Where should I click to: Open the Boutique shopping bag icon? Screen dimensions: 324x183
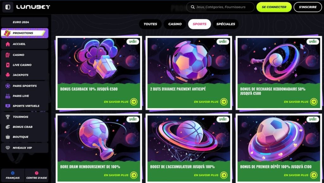(x=8, y=137)
